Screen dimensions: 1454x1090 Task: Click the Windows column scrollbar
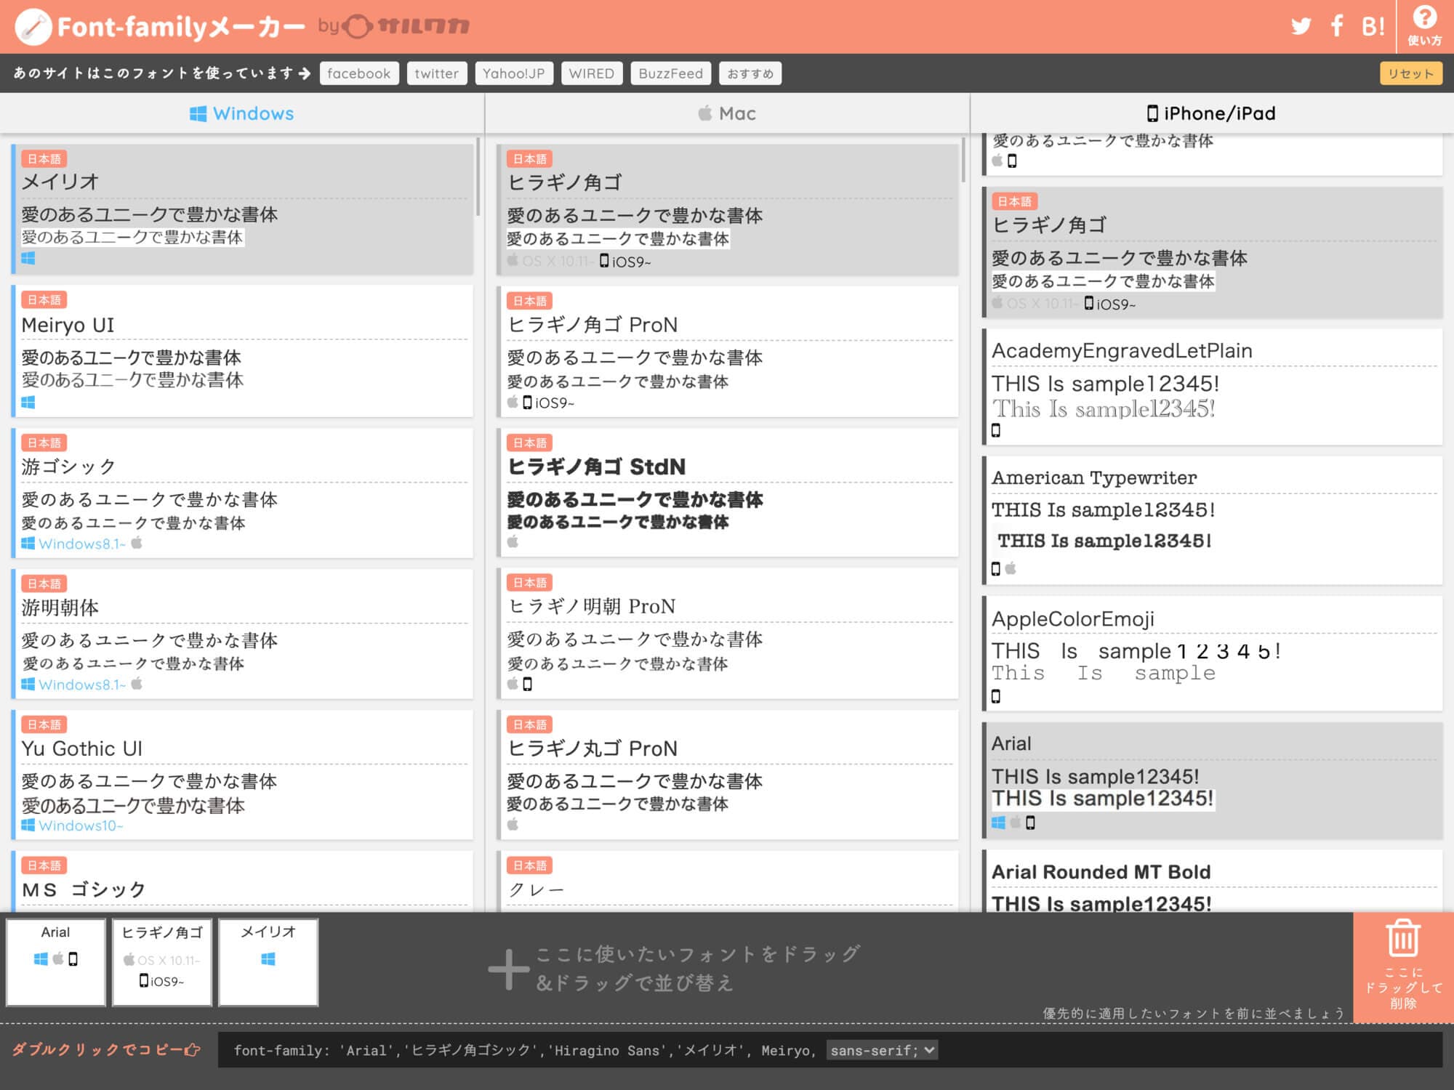click(478, 177)
